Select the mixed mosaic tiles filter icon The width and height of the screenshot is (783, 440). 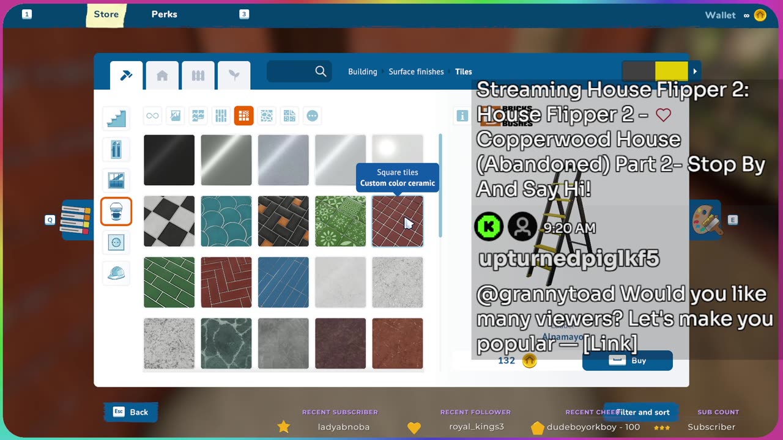[x=289, y=116]
